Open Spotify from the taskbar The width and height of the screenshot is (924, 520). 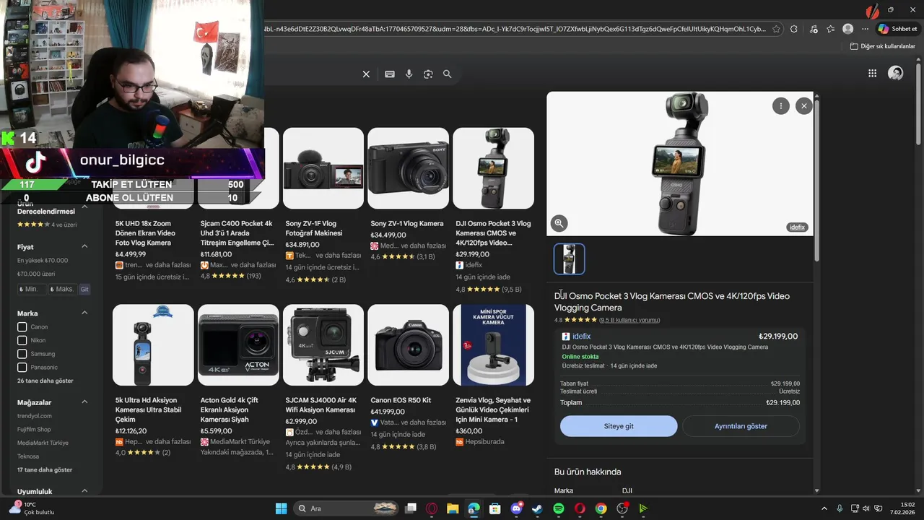click(558, 508)
